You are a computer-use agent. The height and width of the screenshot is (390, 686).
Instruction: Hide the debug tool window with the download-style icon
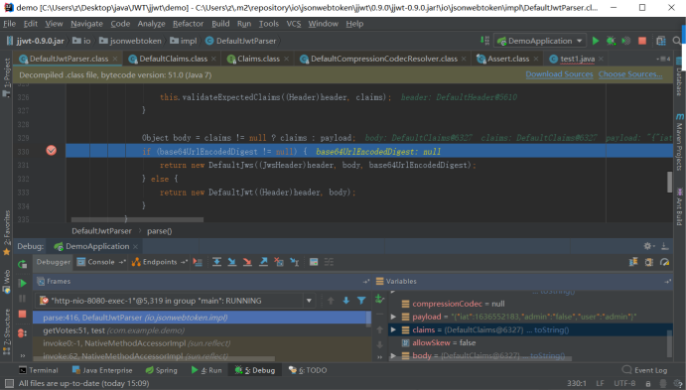[x=665, y=246]
